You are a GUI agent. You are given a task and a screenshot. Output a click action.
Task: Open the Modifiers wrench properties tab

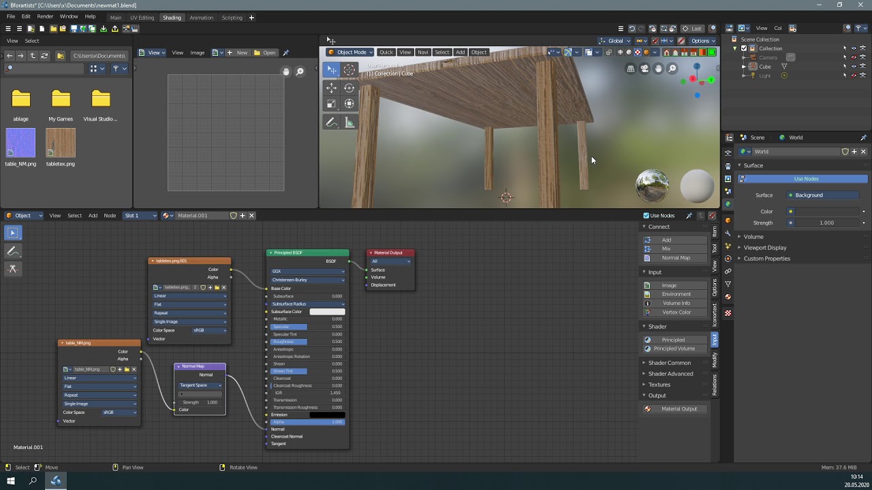(x=728, y=233)
